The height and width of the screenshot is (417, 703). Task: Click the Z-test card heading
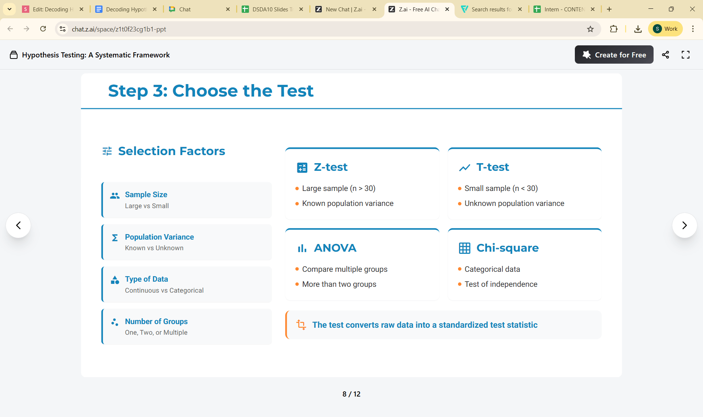pyautogui.click(x=330, y=167)
